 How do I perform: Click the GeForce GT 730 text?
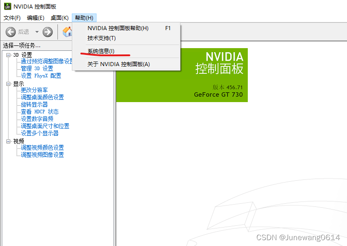point(218,94)
